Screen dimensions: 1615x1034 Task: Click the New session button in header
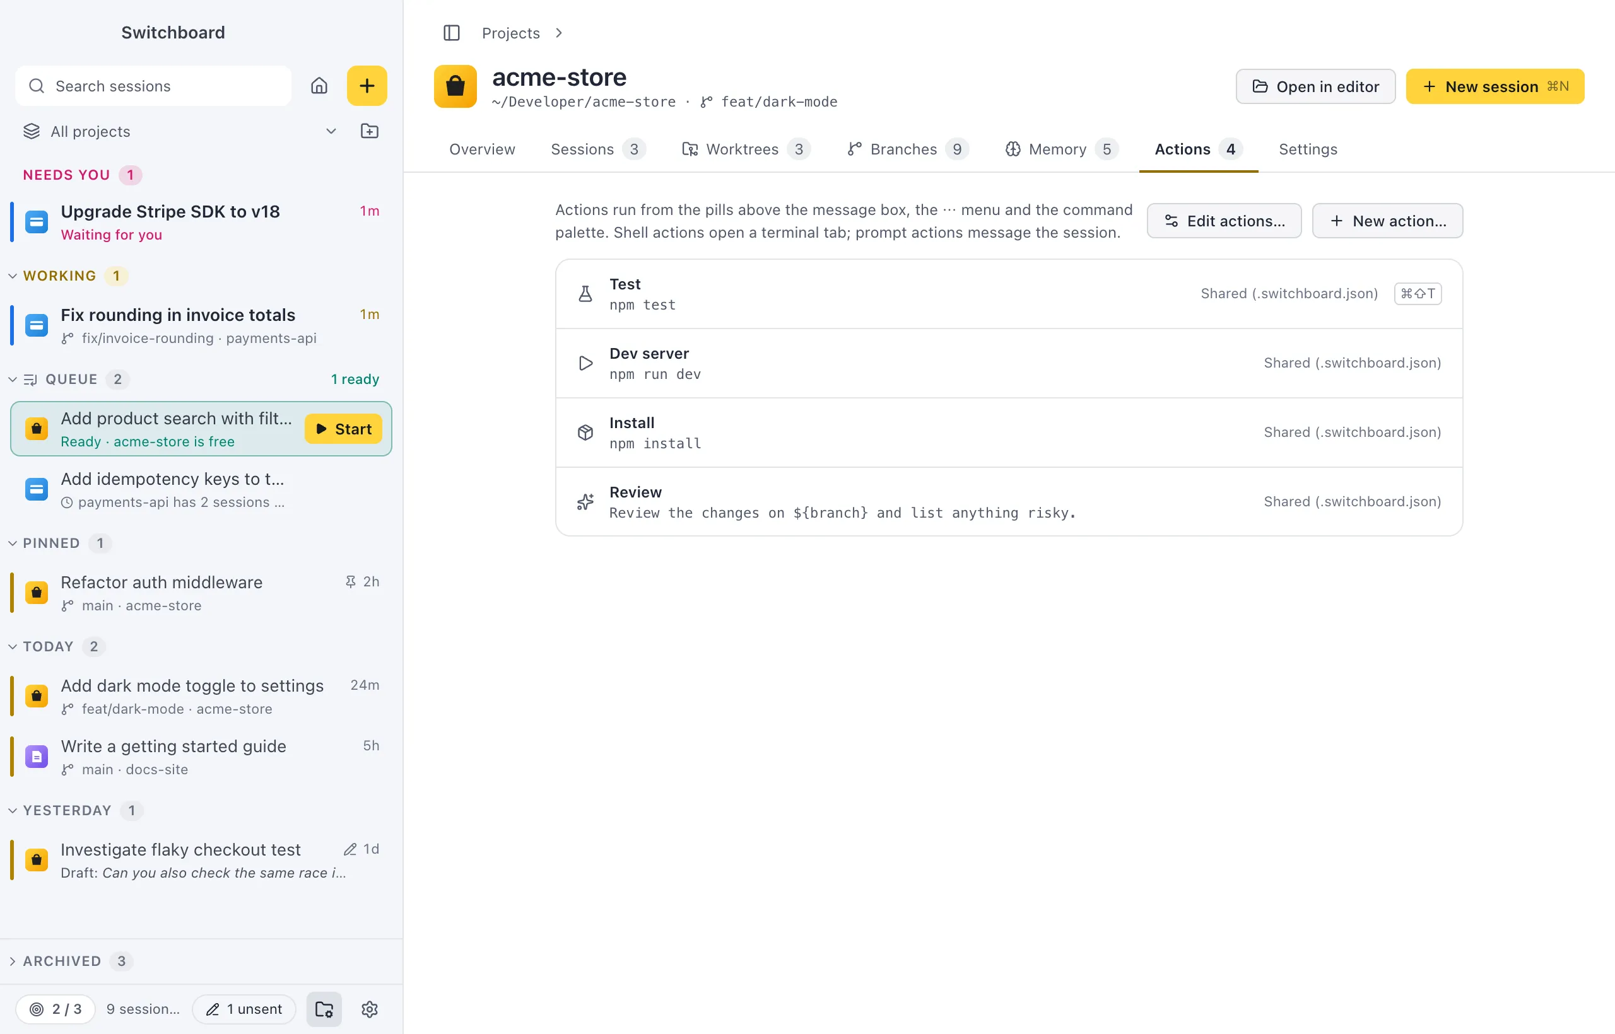pyautogui.click(x=1495, y=86)
